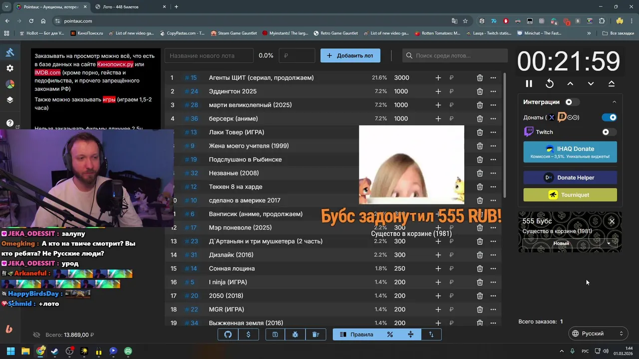Click the Donate Helper button
Screen dimensions: 639x359
(570, 178)
